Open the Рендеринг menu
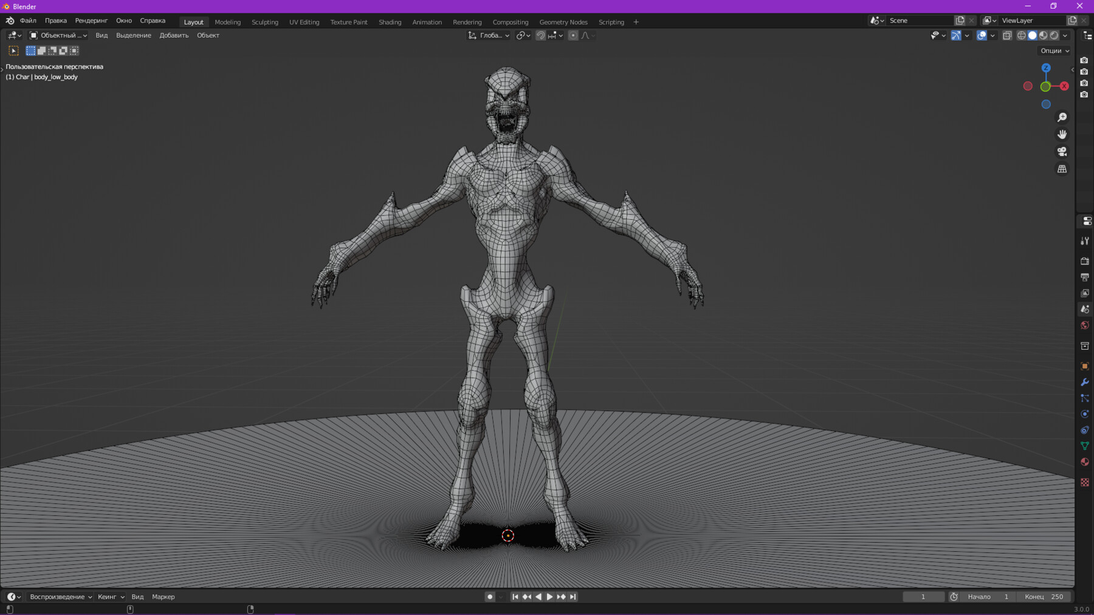Image resolution: width=1094 pixels, height=615 pixels. click(91, 20)
